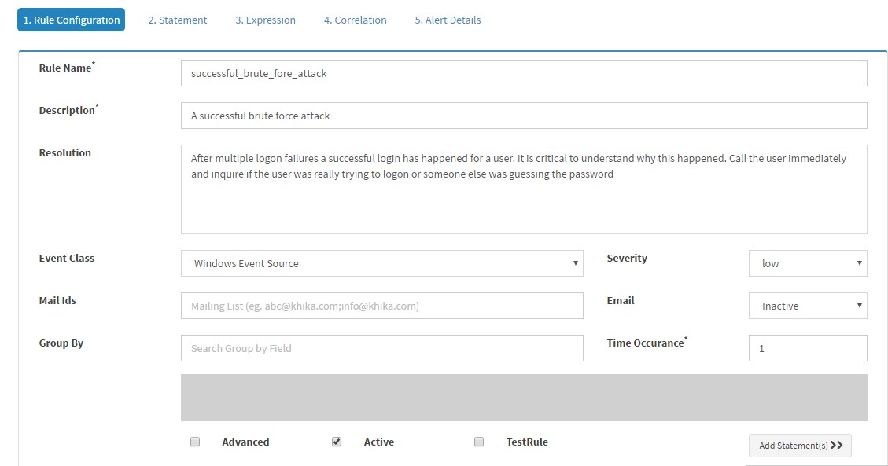Open the Event Class dropdown
Viewport: 888px width, 466px height.
coord(381,263)
